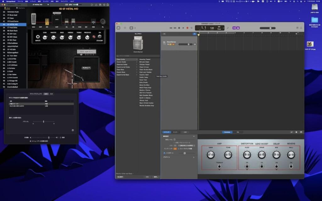This screenshot has height=201, width=322.
Task: Toggle orange input monitoring button
Action: (175, 149)
